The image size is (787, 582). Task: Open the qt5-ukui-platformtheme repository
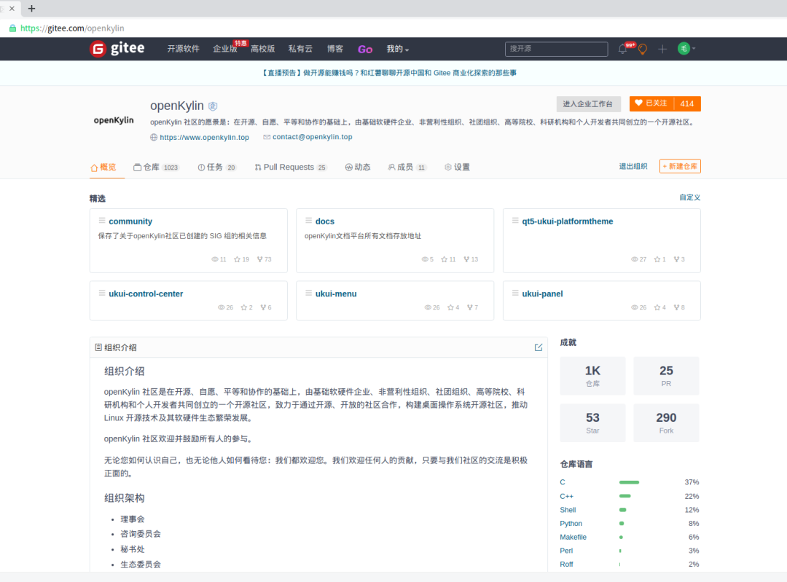[567, 221]
